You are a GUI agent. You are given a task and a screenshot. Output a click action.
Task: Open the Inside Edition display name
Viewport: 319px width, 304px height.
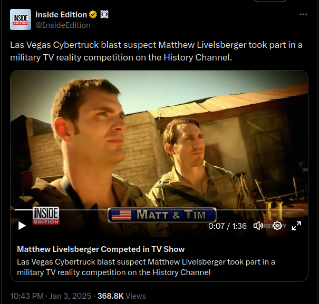(61, 15)
